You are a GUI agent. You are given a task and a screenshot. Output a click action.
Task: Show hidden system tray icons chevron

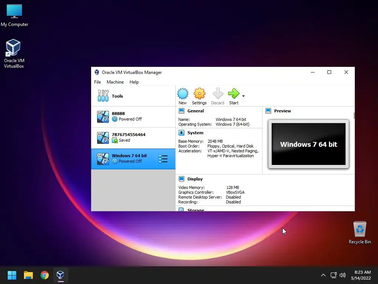click(323, 275)
